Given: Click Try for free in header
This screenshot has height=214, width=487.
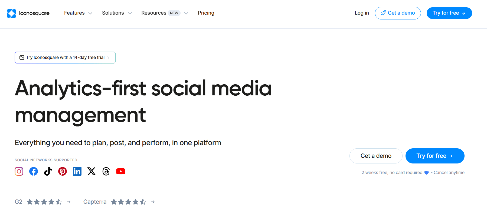Looking at the screenshot, I should 449,13.
